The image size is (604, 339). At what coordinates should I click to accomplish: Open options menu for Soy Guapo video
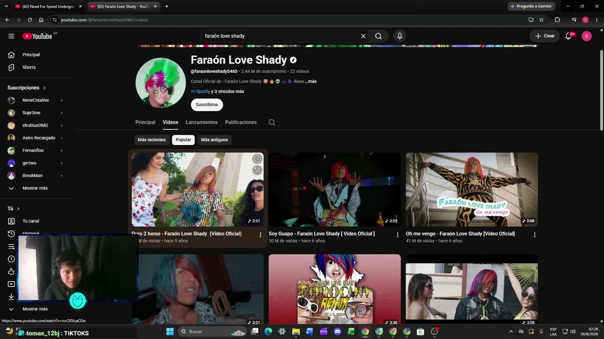[x=397, y=234]
